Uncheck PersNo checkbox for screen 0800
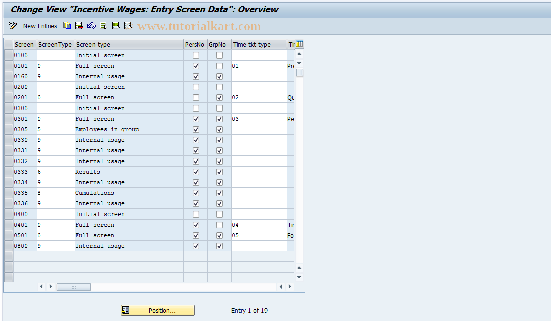This screenshot has height=321, width=551. (x=196, y=246)
